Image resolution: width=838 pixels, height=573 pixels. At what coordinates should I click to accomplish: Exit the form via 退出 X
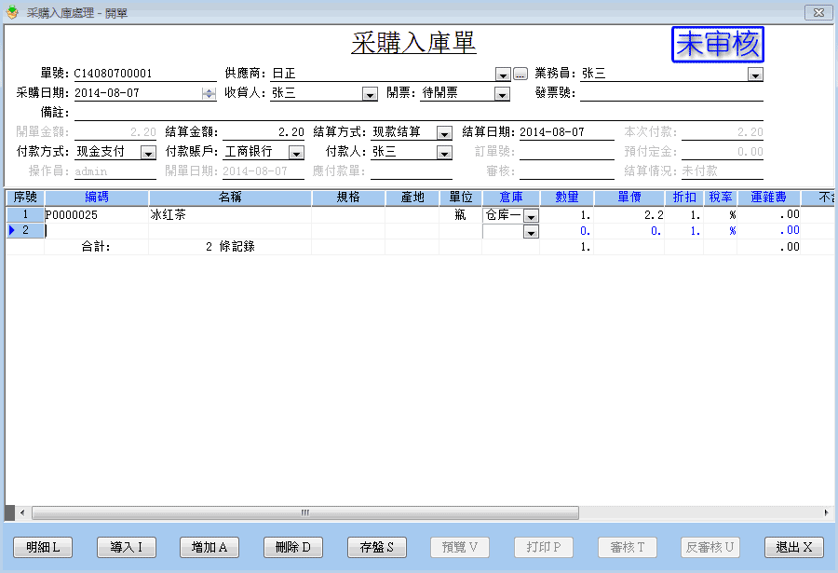pyautogui.click(x=794, y=547)
